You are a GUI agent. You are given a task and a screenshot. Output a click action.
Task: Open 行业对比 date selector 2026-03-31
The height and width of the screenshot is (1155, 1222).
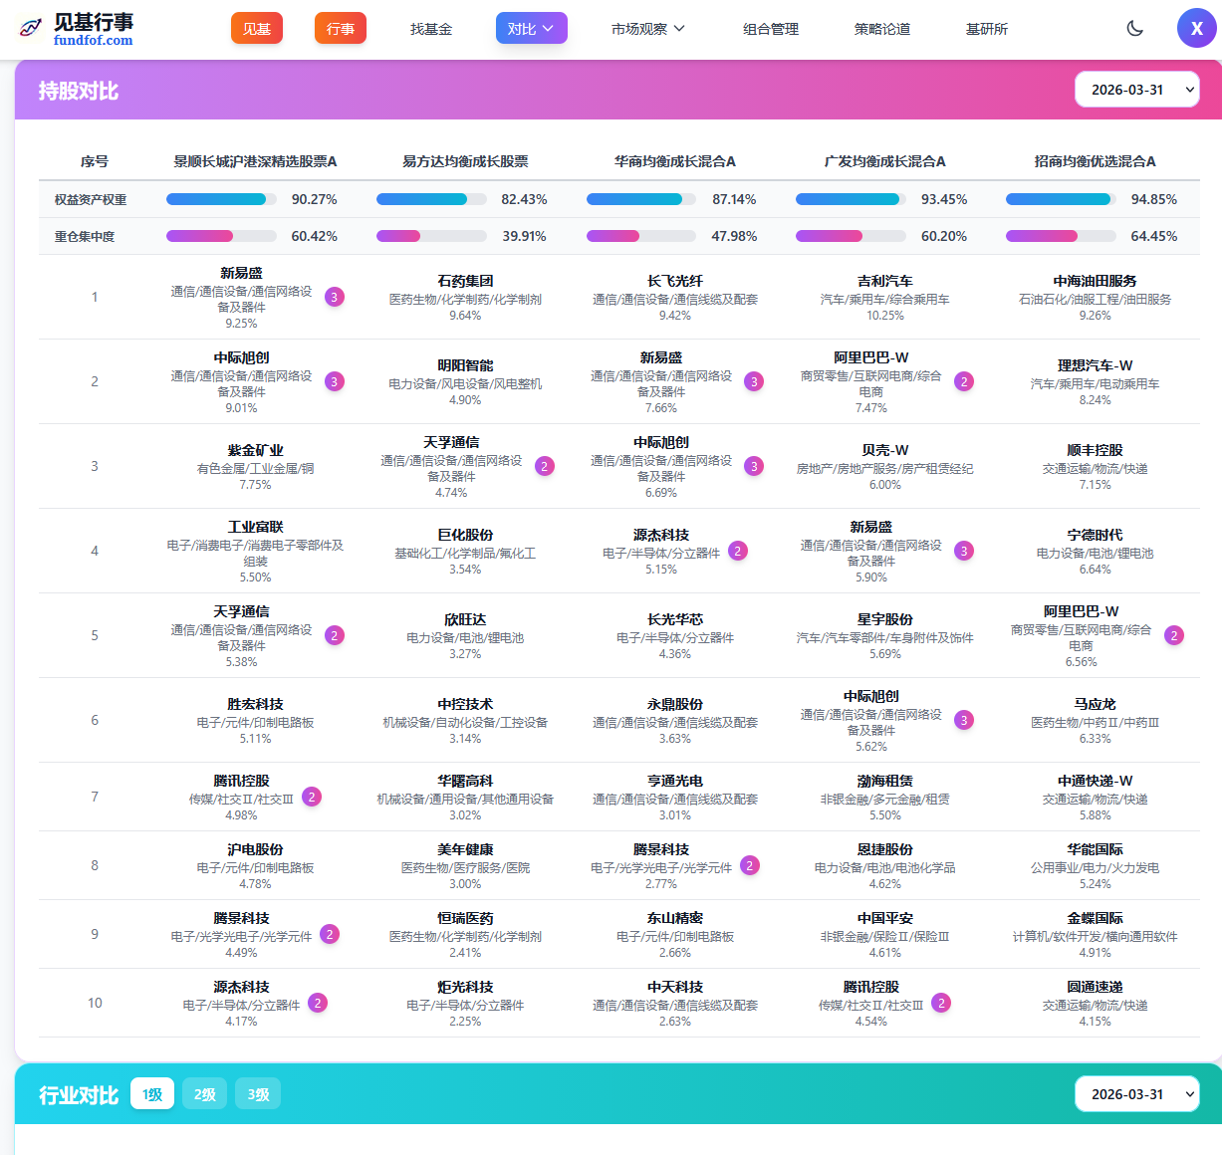1137,1094
